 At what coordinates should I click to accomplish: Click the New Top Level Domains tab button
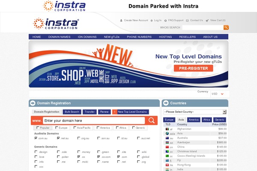coord(131,112)
